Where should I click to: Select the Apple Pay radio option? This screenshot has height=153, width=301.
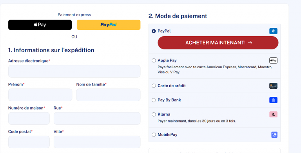coord(154,60)
